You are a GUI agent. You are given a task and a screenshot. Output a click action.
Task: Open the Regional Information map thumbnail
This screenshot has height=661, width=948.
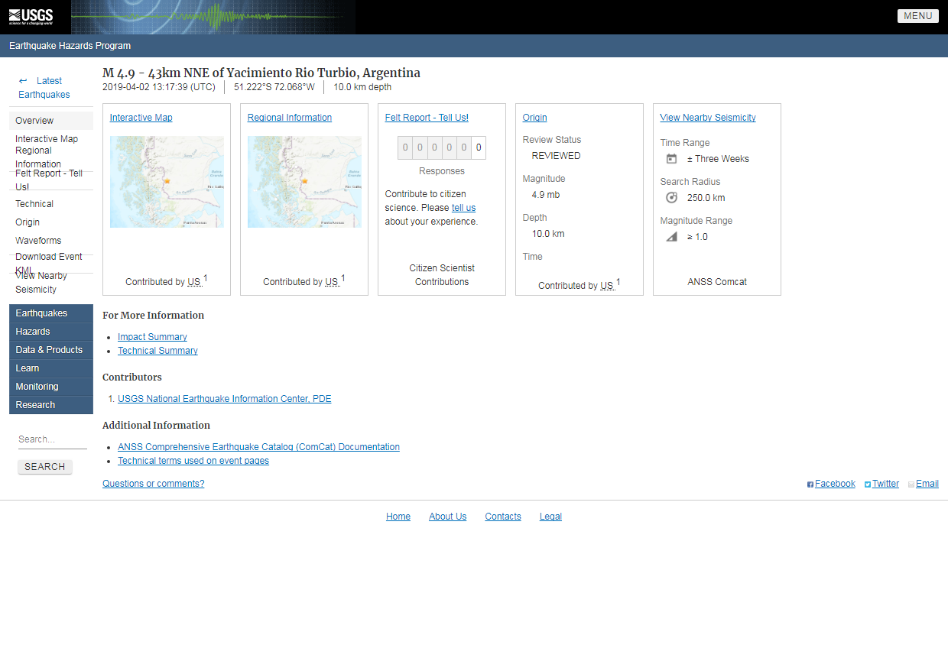click(304, 182)
